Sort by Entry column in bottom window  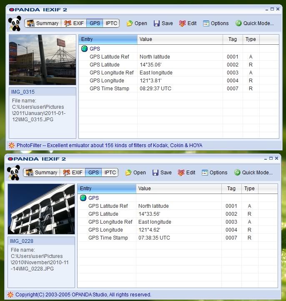point(107,189)
